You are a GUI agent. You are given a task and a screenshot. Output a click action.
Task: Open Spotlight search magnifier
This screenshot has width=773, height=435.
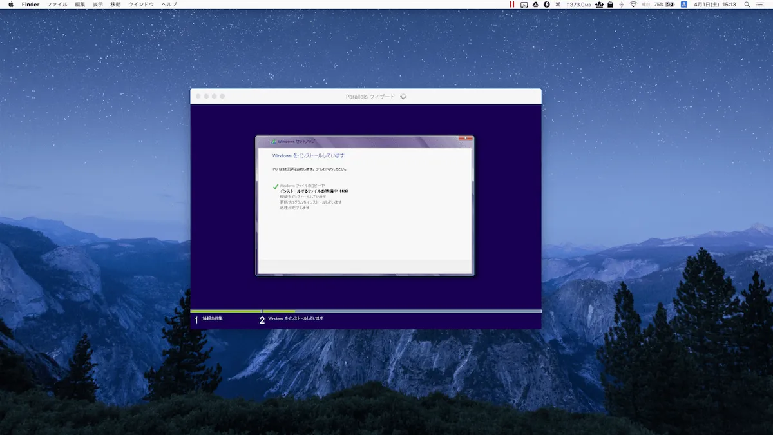(747, 5)
